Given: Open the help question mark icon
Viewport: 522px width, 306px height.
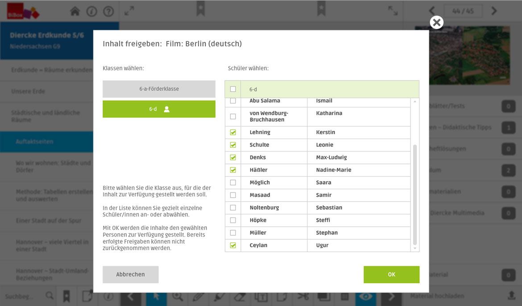Looking at the screenshot, I should [x=108, y=11].
